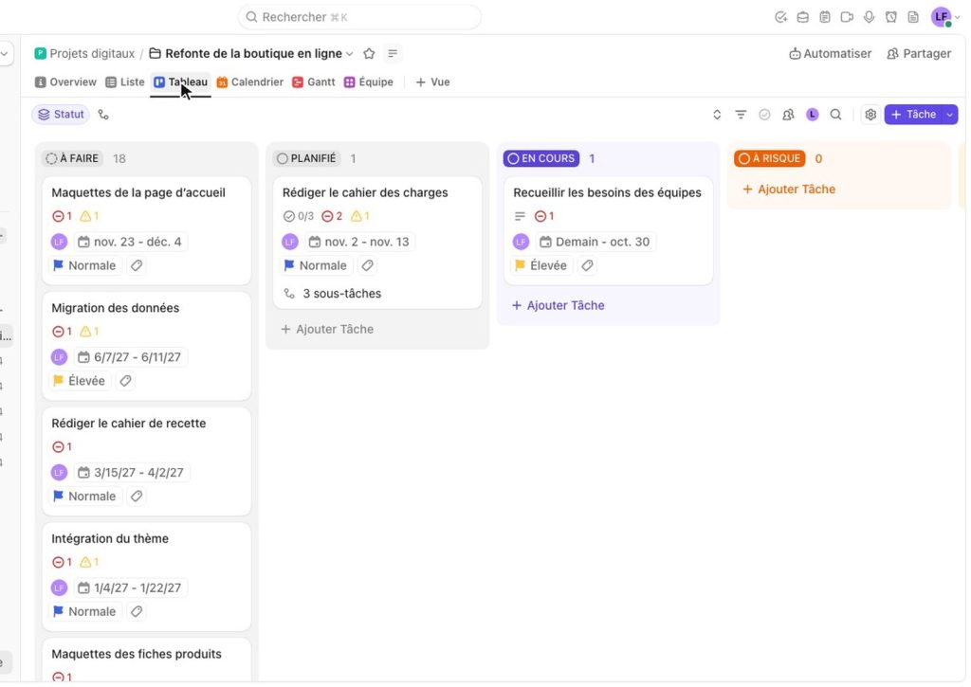Open the Équipe tab
The image size is (971, 687).
coord(369,82)
